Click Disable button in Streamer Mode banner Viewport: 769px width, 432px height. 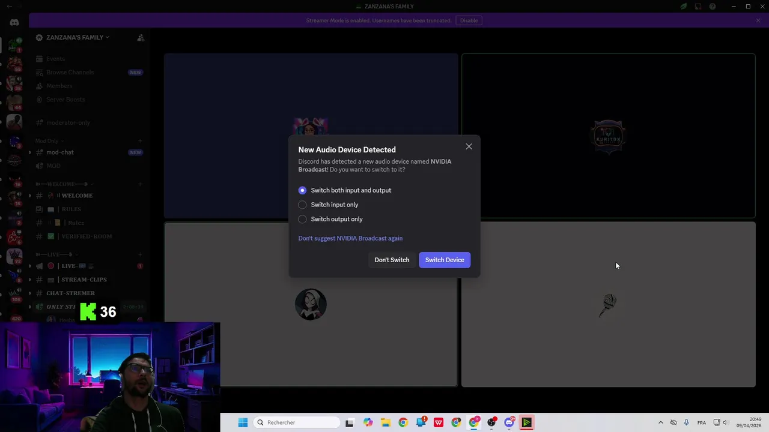[469, 20]
